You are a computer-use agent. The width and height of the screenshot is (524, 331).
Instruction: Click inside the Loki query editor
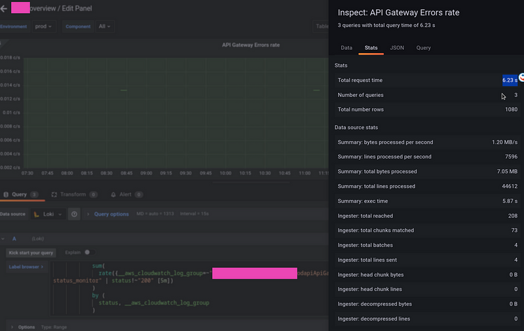click(x=191, y=288)
